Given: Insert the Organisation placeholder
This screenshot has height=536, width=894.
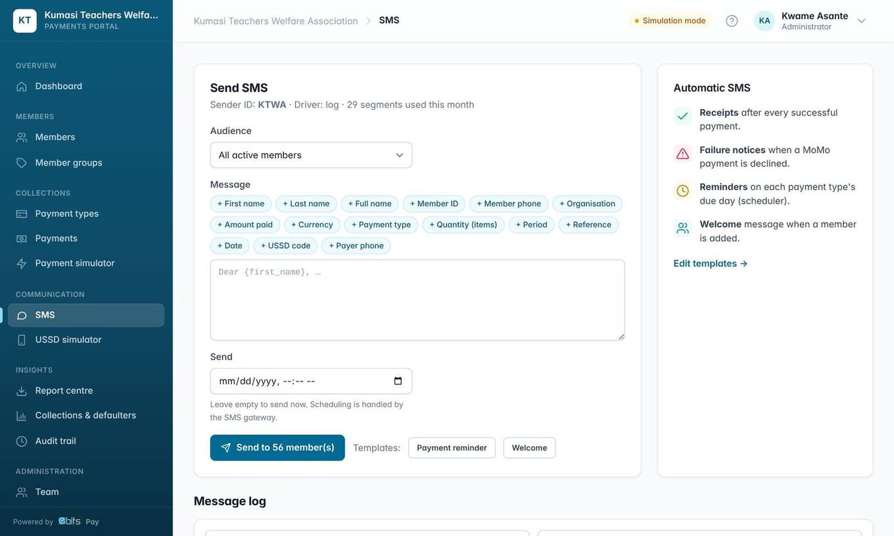Looking at the screenshot, I should (x=588, y=204).
